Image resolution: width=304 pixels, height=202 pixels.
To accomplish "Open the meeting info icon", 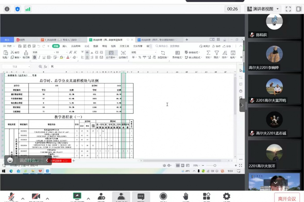I will tap(7, 9).
